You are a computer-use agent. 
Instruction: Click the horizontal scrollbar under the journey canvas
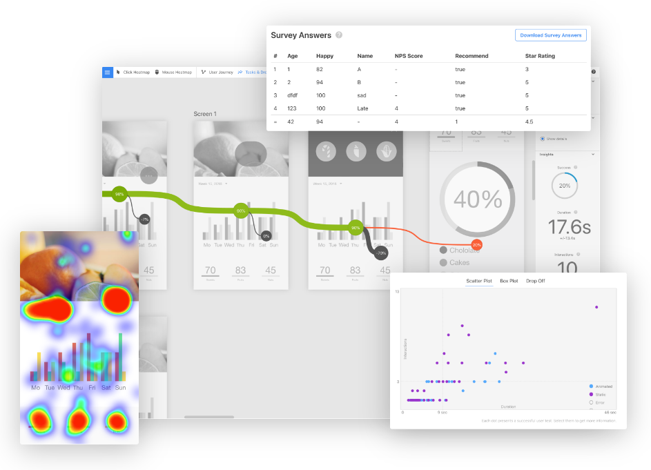coord(209,417)
